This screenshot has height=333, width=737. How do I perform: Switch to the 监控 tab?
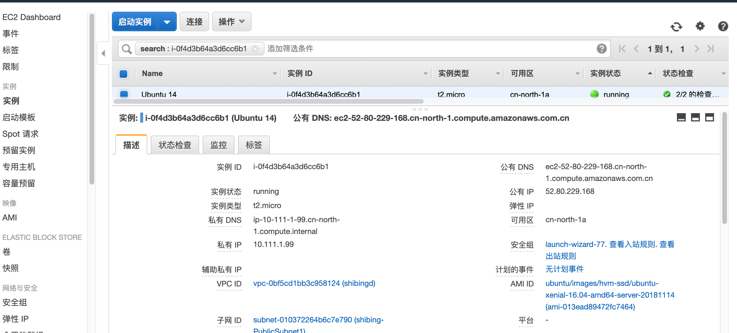click(218, 145)
